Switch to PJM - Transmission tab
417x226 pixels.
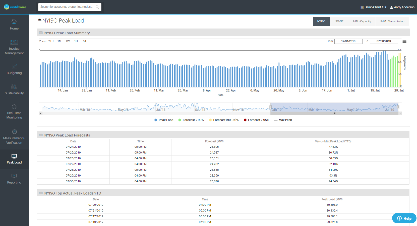(x=392, y=21)
